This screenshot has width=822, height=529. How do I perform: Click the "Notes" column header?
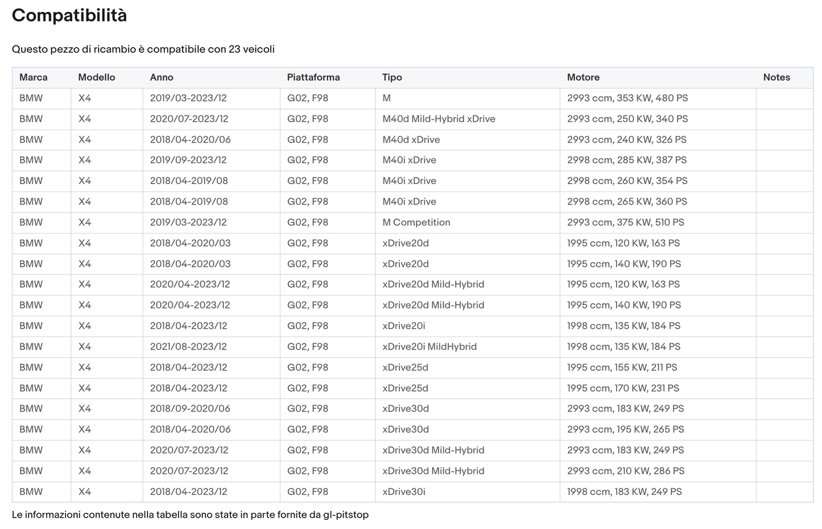776,77
